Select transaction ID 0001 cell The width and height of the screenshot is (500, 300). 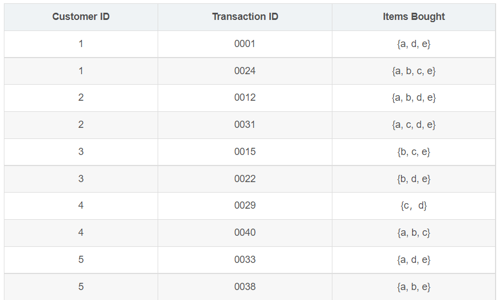coord(245,44)
